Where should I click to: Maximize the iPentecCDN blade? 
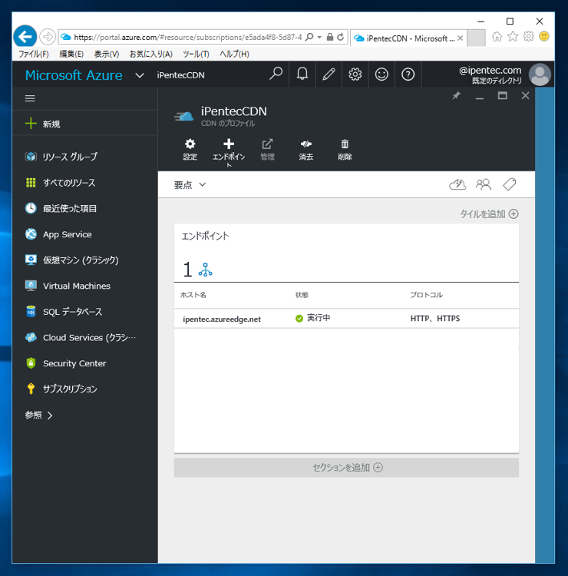502,96
